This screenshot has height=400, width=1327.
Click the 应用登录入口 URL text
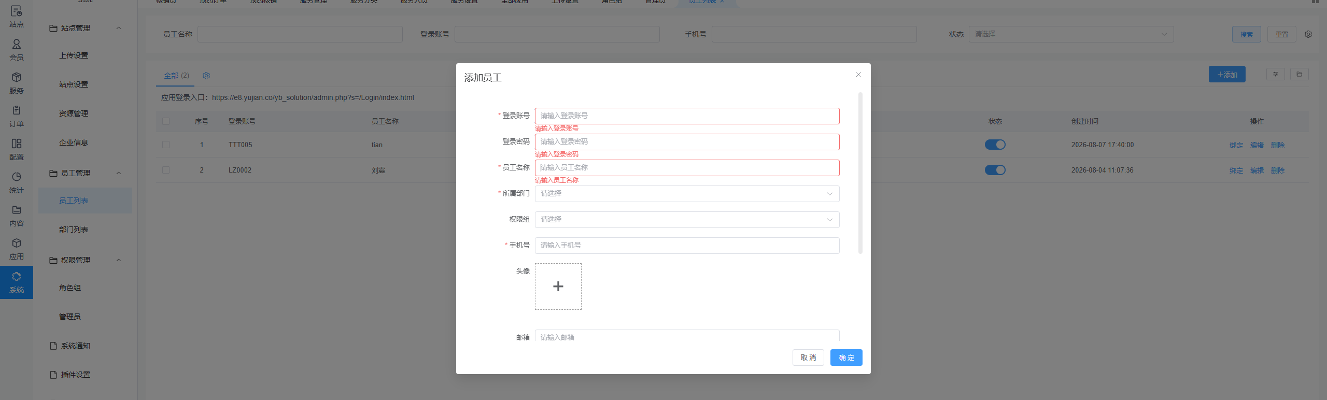click(313, 97)
